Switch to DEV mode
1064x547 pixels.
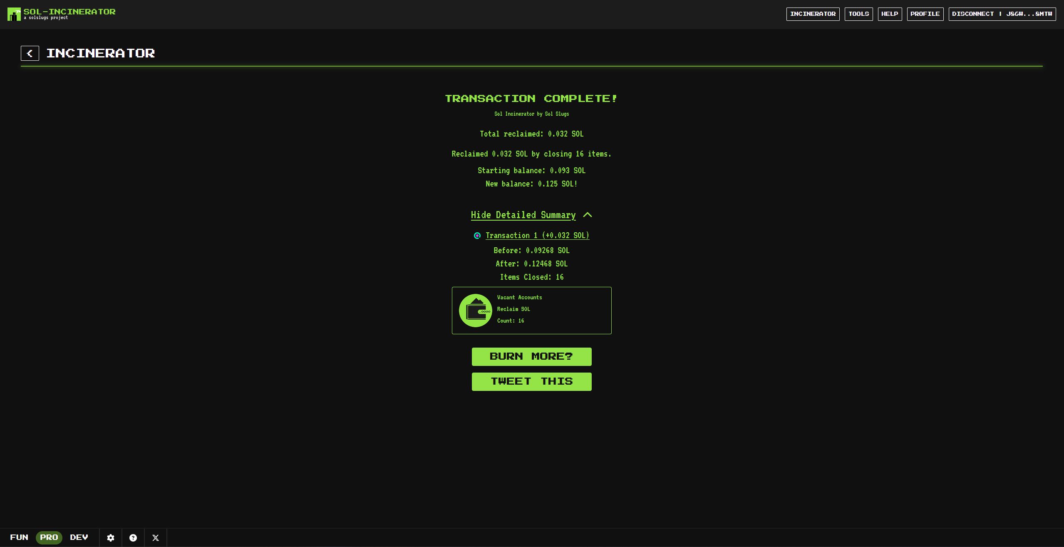[x=79, y=537]
